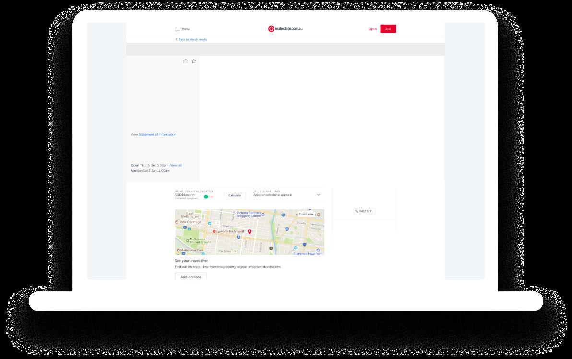Click the Auction Sat 3 Jan 11:00am text
Viewport: 572px width, 359px height.
pyautogui.click(x=150, y=171)
